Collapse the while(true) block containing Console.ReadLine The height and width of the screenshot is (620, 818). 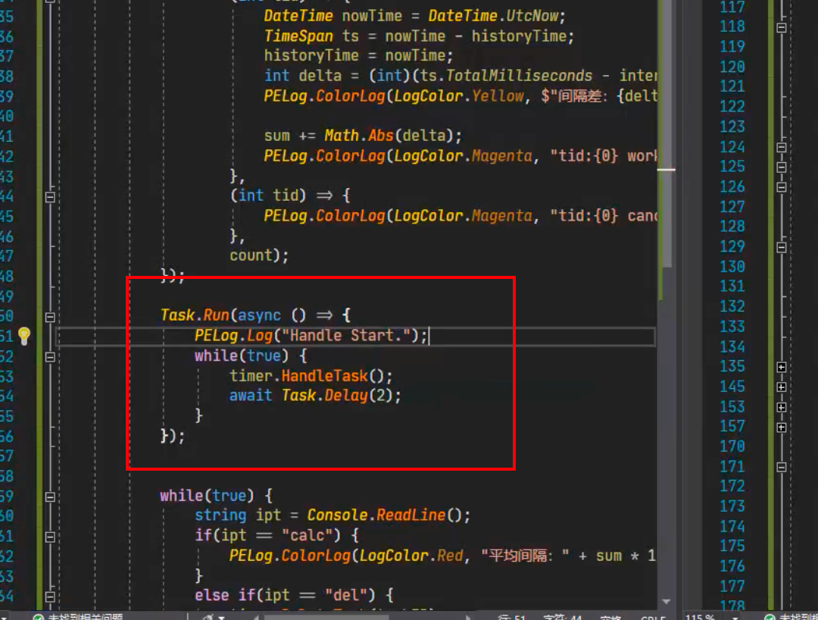(x=50, y=497)
